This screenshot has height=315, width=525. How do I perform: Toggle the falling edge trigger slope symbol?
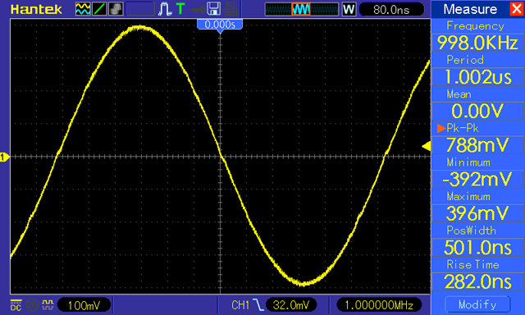(x=258, y=304)
